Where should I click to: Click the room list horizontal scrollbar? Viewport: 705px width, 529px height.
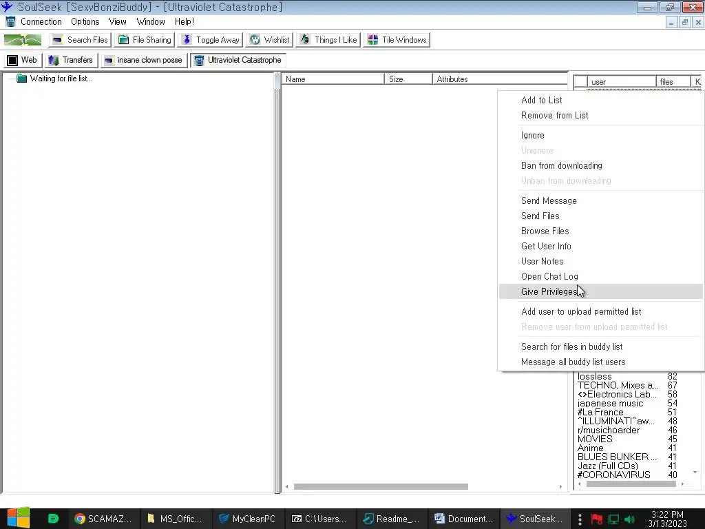(x=631, y=484)
